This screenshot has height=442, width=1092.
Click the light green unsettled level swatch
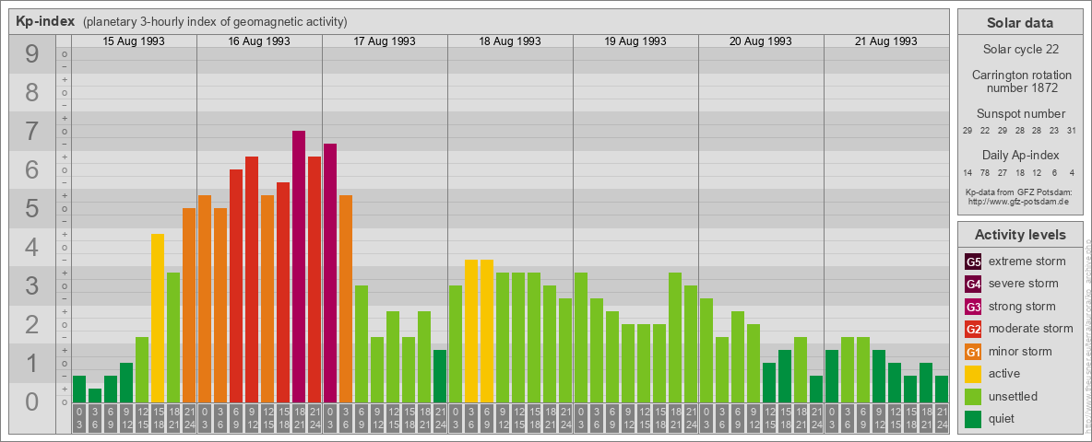973,397
